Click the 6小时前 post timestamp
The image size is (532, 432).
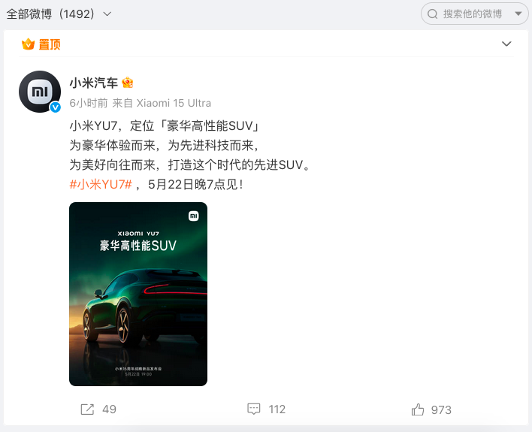[x=88, y=103]
